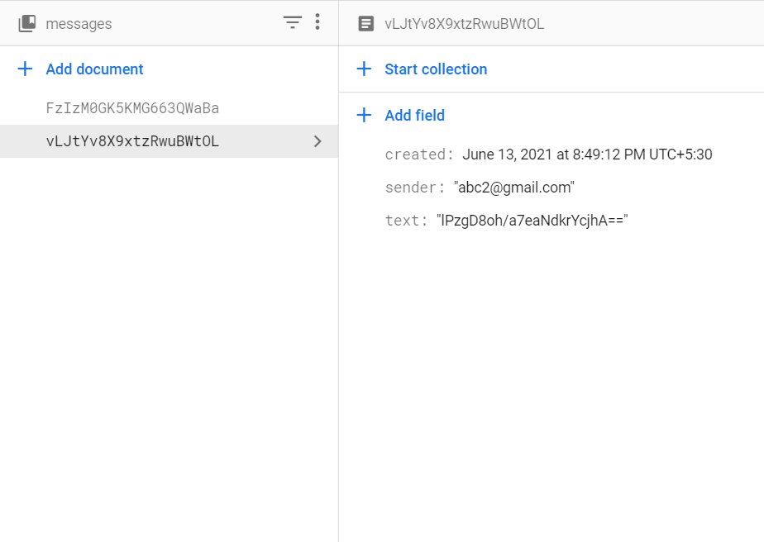
Task: Click the text field value lPzgD8oh string
Action: click(533, 221)
